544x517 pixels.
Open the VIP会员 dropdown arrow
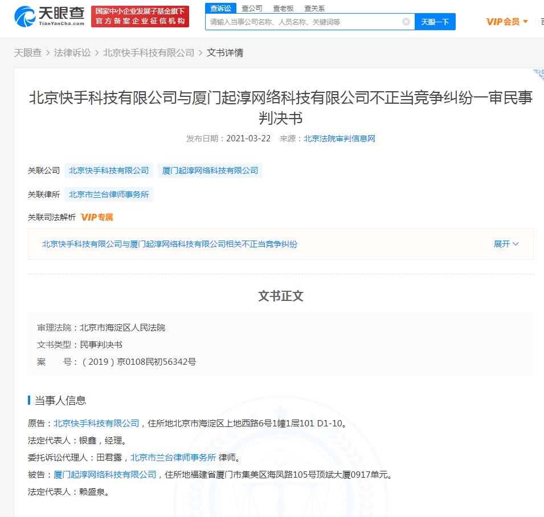[525, 21]
